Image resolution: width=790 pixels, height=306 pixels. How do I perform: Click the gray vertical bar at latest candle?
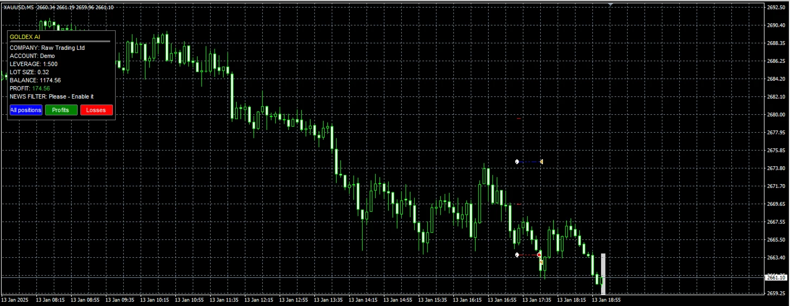[603, 274]
